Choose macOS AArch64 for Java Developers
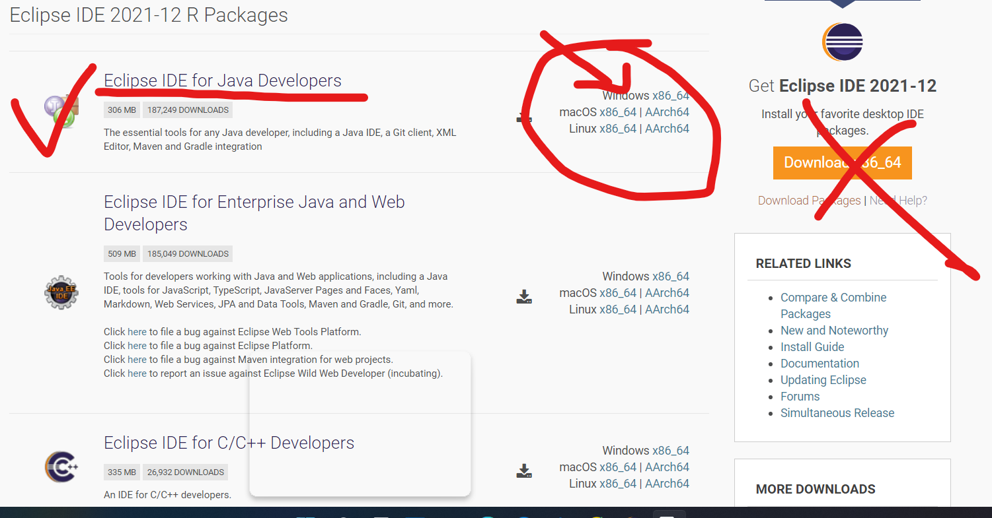The width and height of the screenshot is (992, 518). (667, 112)
